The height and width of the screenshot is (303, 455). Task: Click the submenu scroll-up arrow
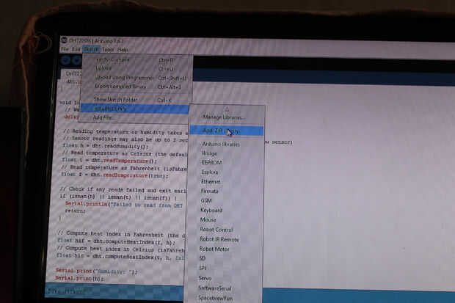[x=227, y=109]
